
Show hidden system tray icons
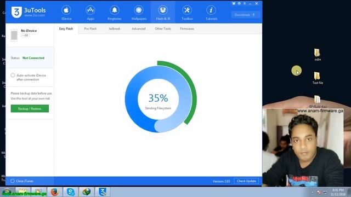313,192
